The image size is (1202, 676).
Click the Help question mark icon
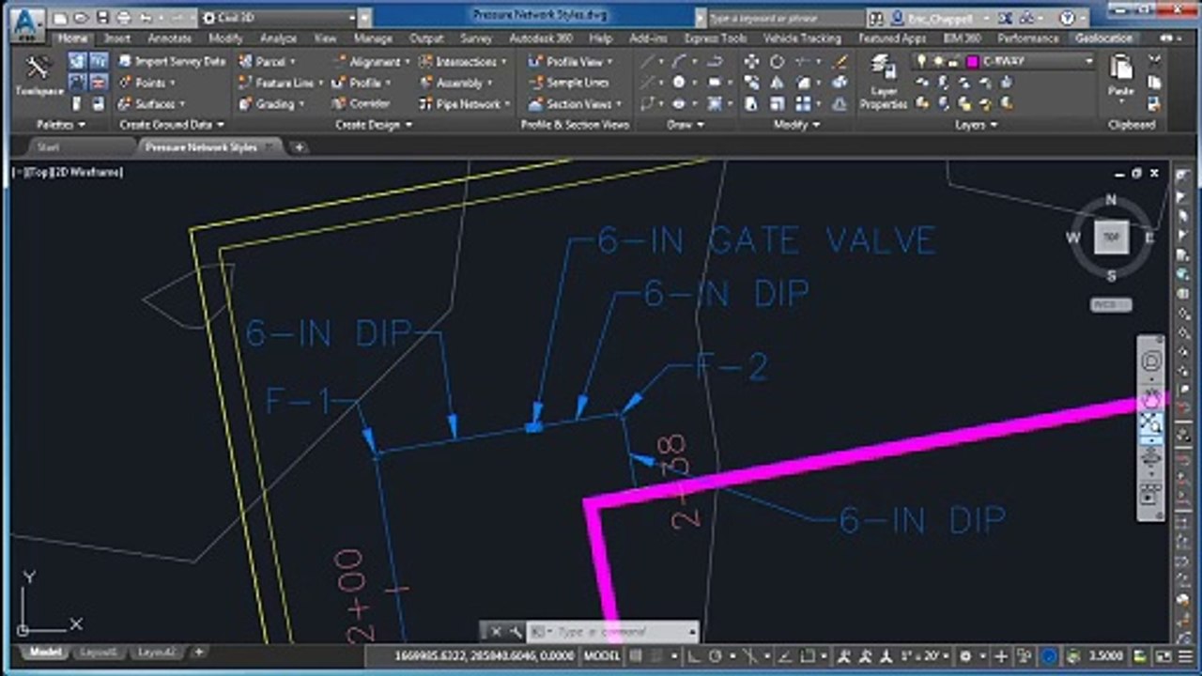pyautogui.click(x=1067, y=18)
